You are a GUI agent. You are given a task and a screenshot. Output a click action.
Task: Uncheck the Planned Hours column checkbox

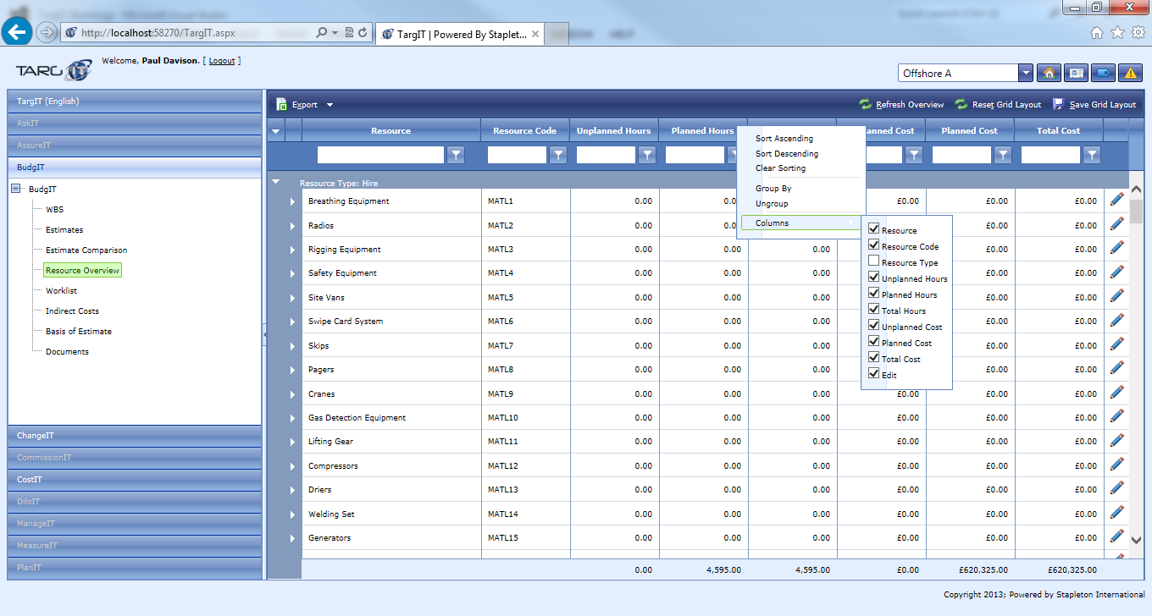click(x=874, y=294)
